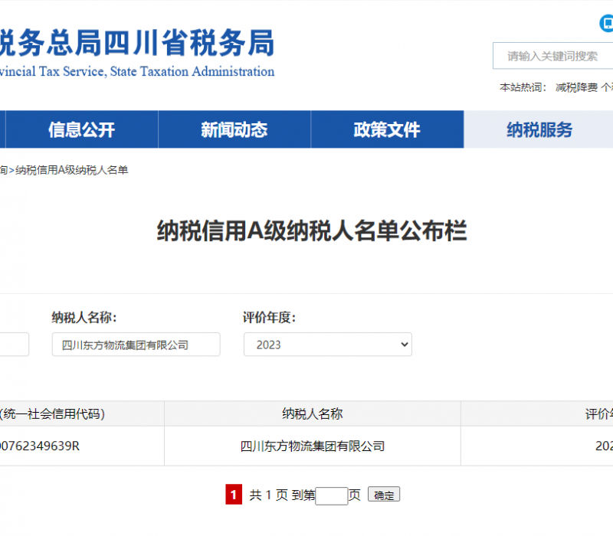613x536 pixels.
Task: Open the 信息公开 navigation tab
Action: (81, 129)
